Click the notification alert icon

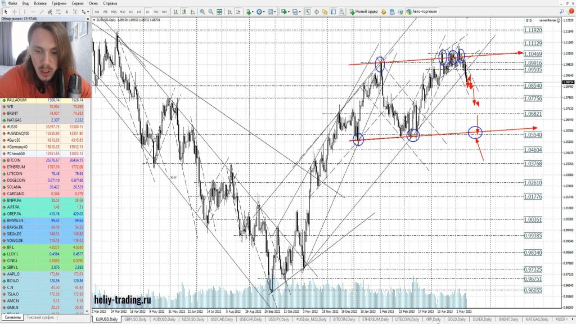click(x=571, y=11)
